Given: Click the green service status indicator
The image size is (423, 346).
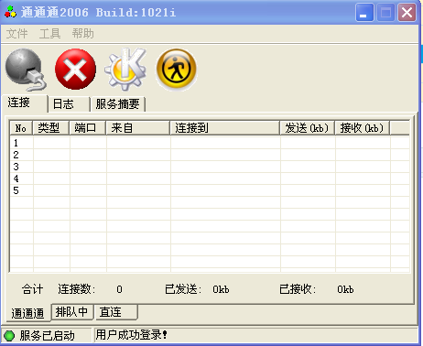Looking at the screenshot, I should click(x=9, y=336).
